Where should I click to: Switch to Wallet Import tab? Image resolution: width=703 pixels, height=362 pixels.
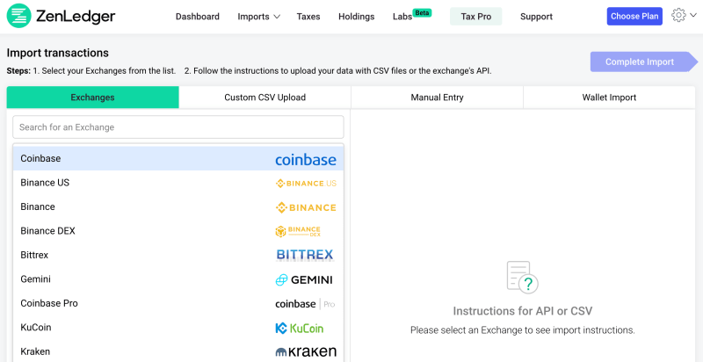(609, 98)
